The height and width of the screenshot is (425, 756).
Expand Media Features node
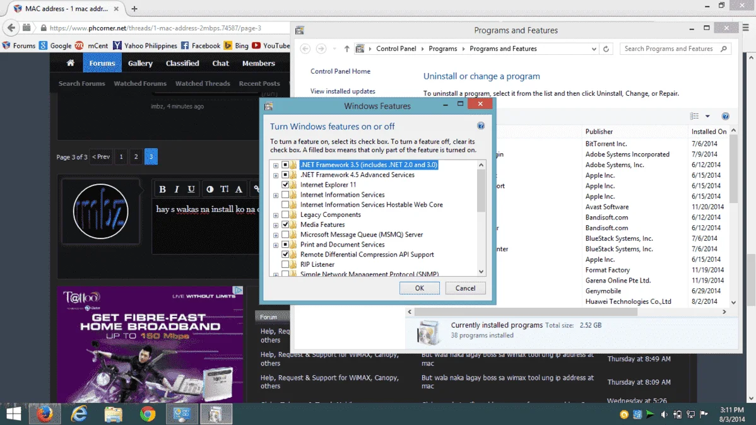click(x=276, y=225)
